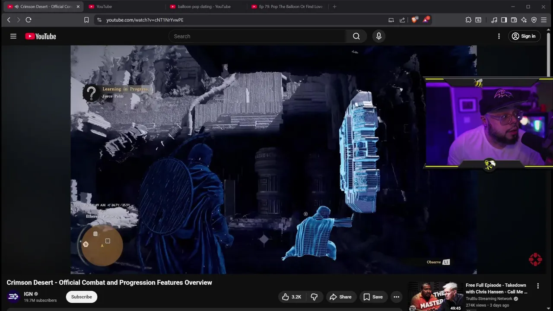The width and height of the screenshot is (553, 311).
Task: Save the video to a playlist
Action: 373,297
